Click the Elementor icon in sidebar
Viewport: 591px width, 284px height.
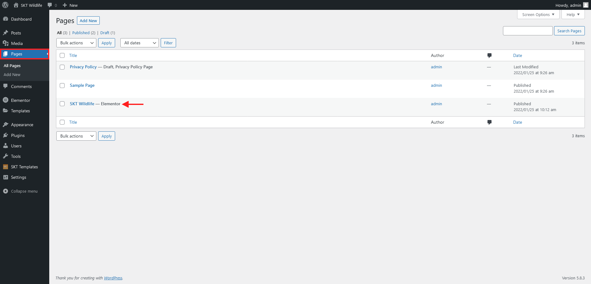[x=6, y=100]
